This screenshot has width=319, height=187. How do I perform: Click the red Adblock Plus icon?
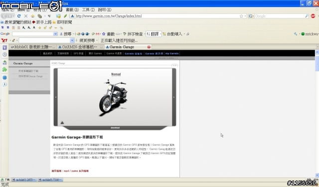pos(313,16)
